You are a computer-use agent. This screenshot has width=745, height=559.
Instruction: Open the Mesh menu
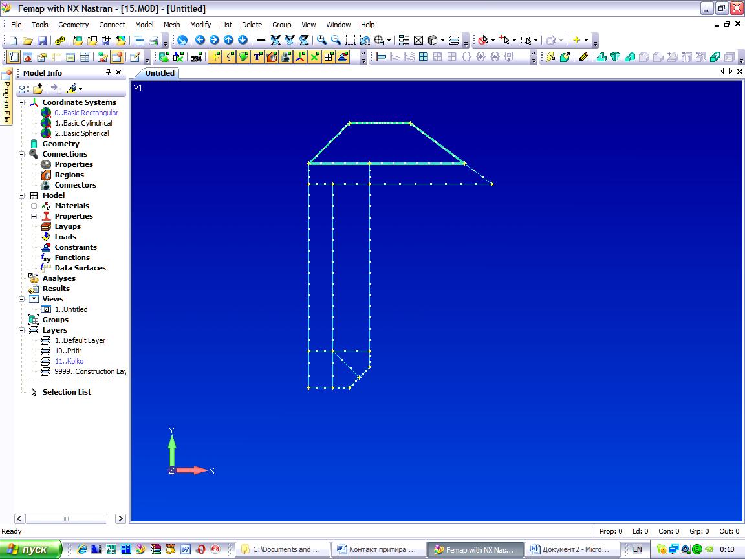point(171,25)
